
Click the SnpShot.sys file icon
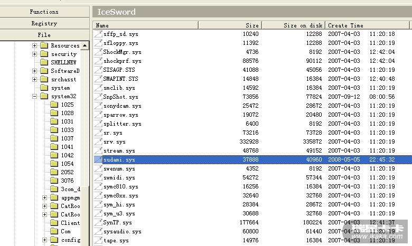(98, 97)
